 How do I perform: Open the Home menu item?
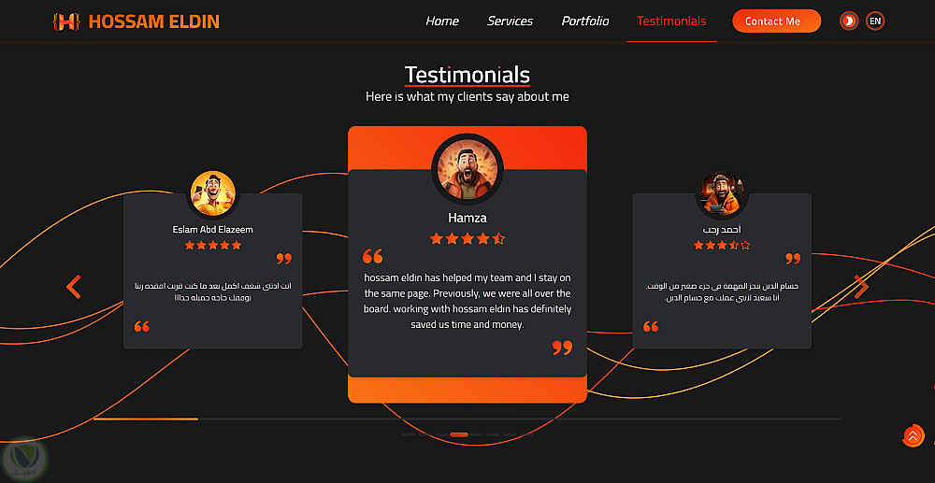coord(442,21)
